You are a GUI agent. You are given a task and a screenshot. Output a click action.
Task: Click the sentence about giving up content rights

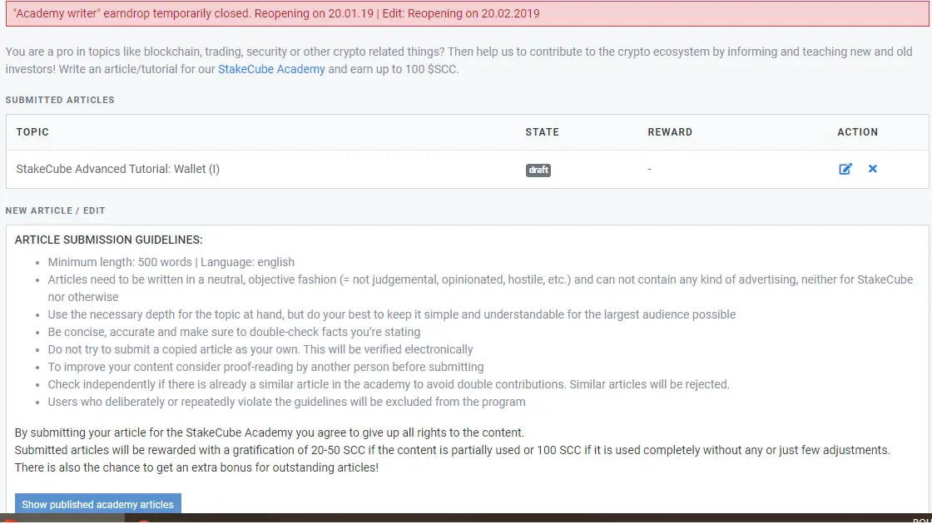pyautogui.click(x=270, y=433)
